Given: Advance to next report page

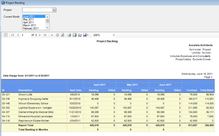Looking at the screenshot, I should 40,35.
